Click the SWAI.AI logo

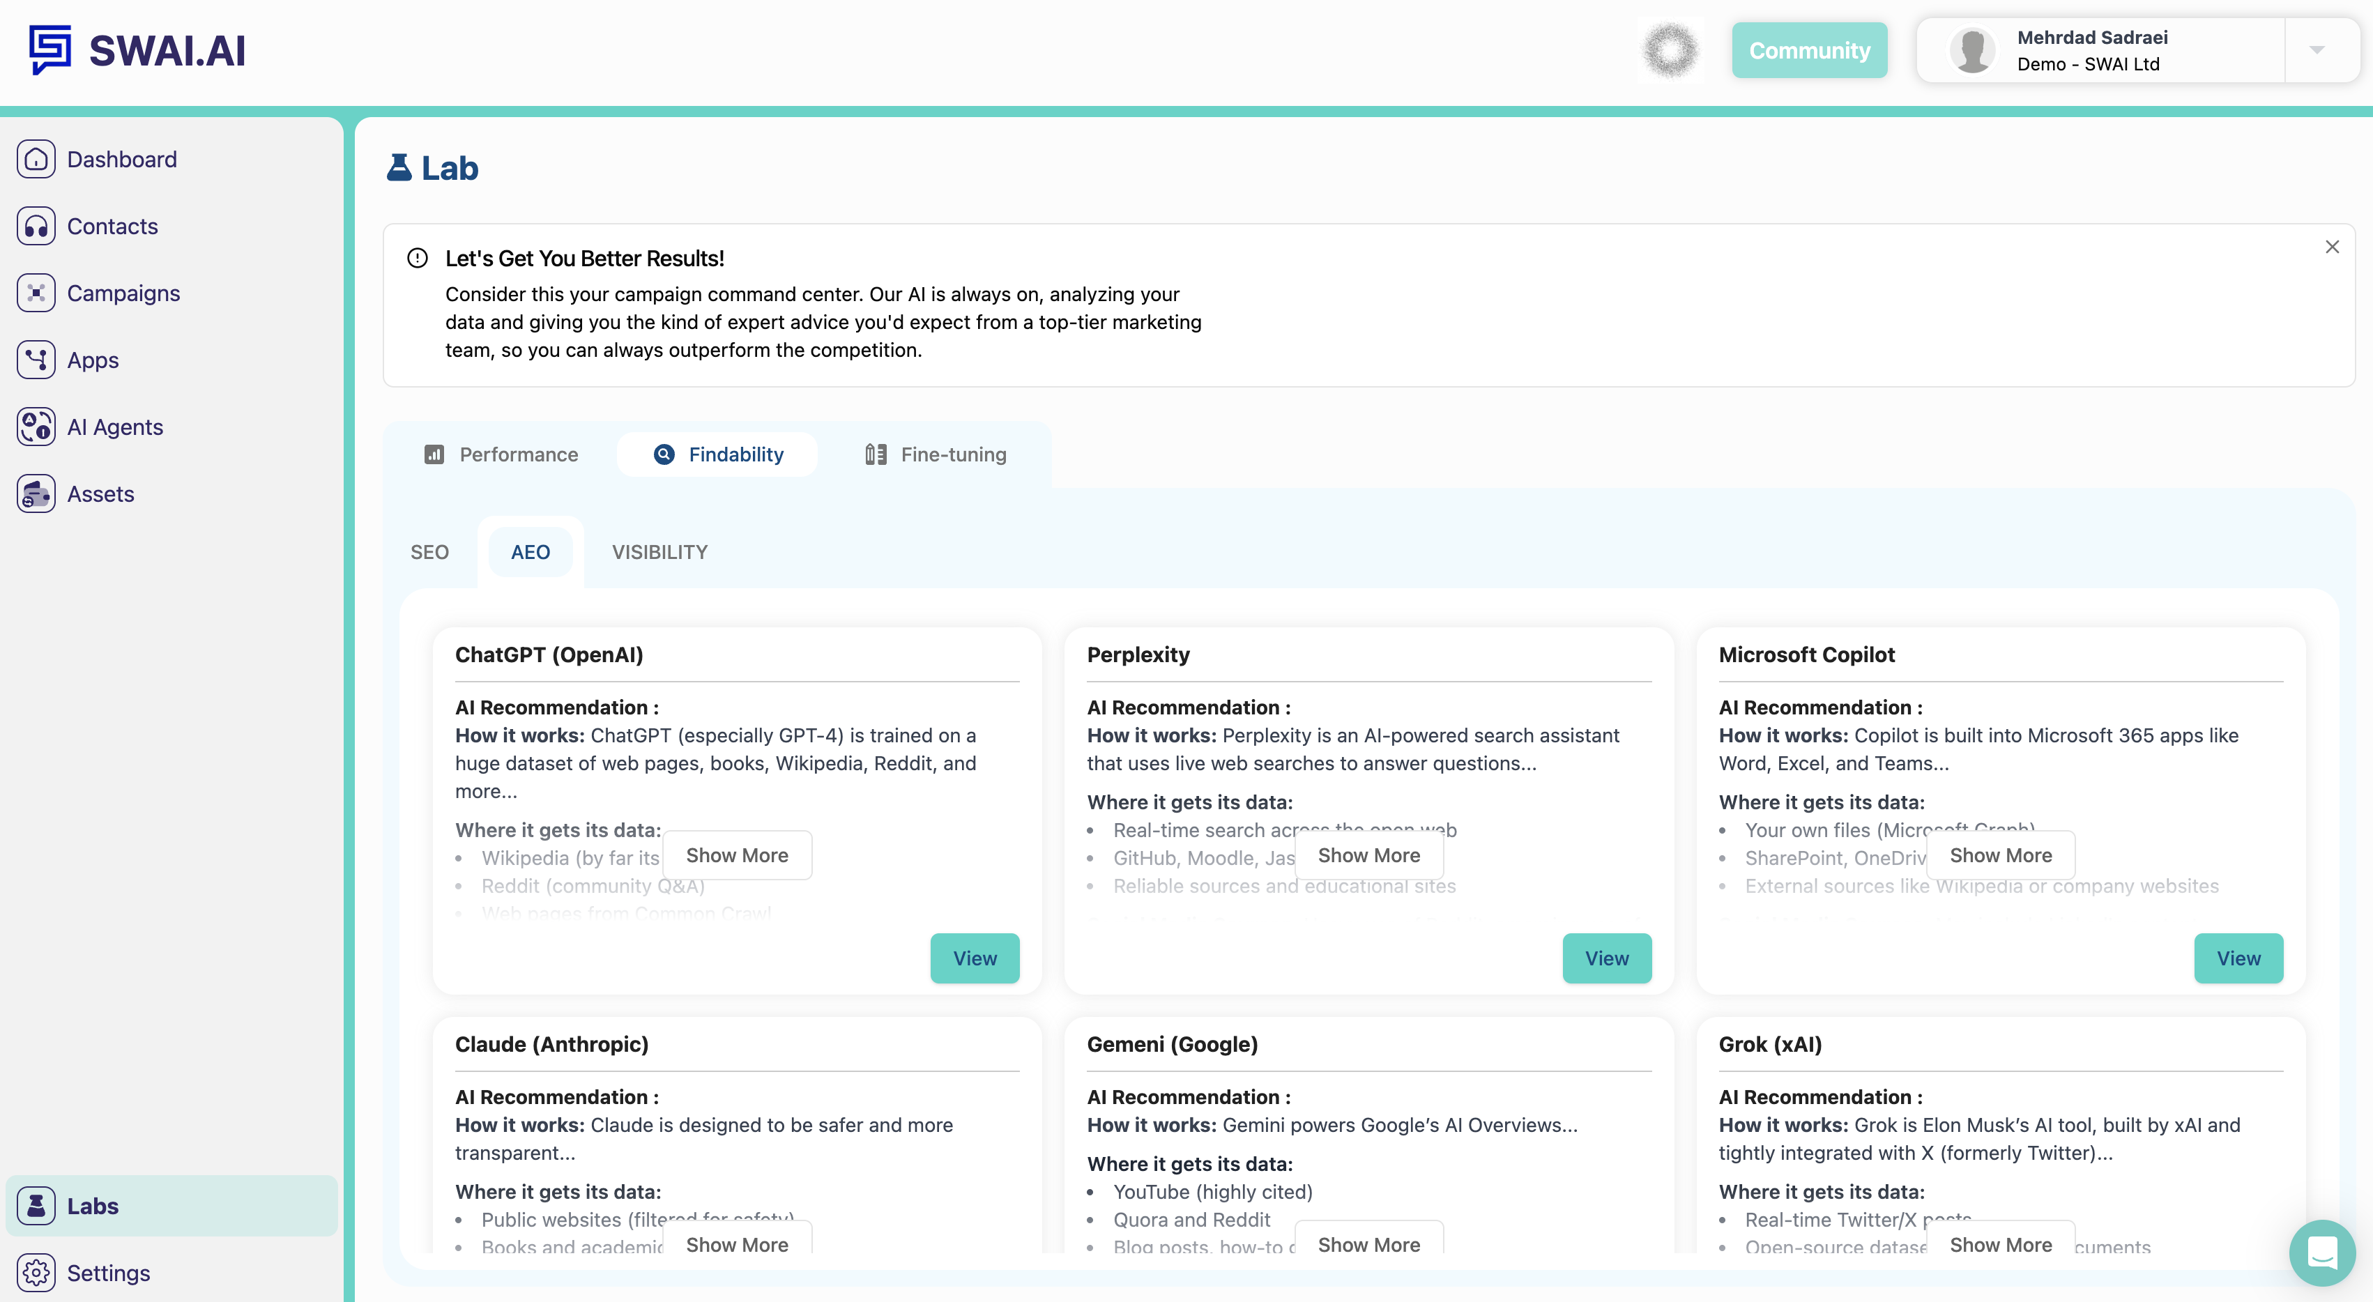click(137, 49)
